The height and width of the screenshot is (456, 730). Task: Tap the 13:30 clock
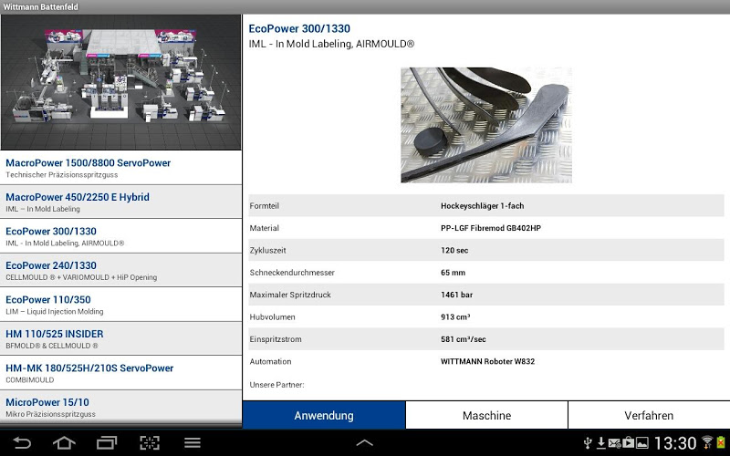point(675,443)
